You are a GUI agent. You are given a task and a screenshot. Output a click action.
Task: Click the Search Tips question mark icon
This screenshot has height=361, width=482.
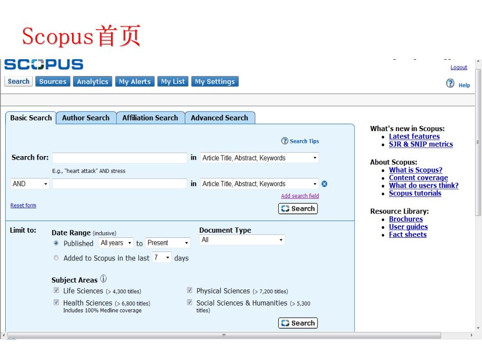coord(285,141)
